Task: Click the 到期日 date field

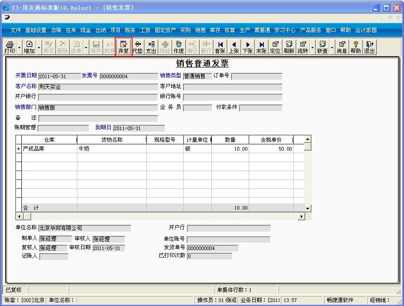Action: click(x=139, y=128)
